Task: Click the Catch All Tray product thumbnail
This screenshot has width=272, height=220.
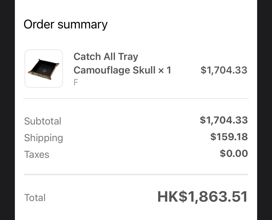Action: click(x=44, y=68)
